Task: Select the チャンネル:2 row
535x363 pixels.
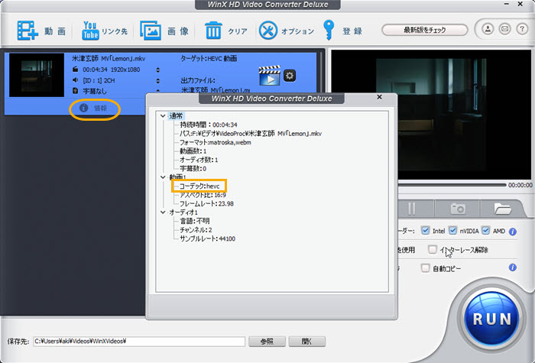Action: tap(196, 230)
